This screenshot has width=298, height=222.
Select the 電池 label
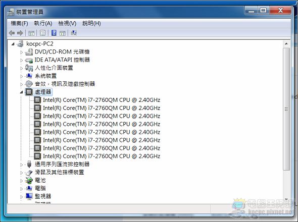40,181
